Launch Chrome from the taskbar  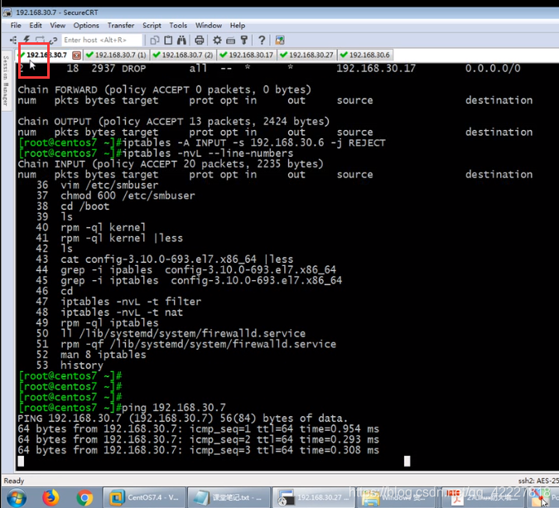click(x=84, y=498)
